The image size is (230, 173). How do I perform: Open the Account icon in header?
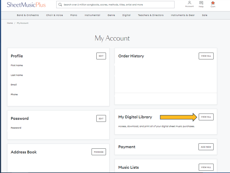point(189,3)
